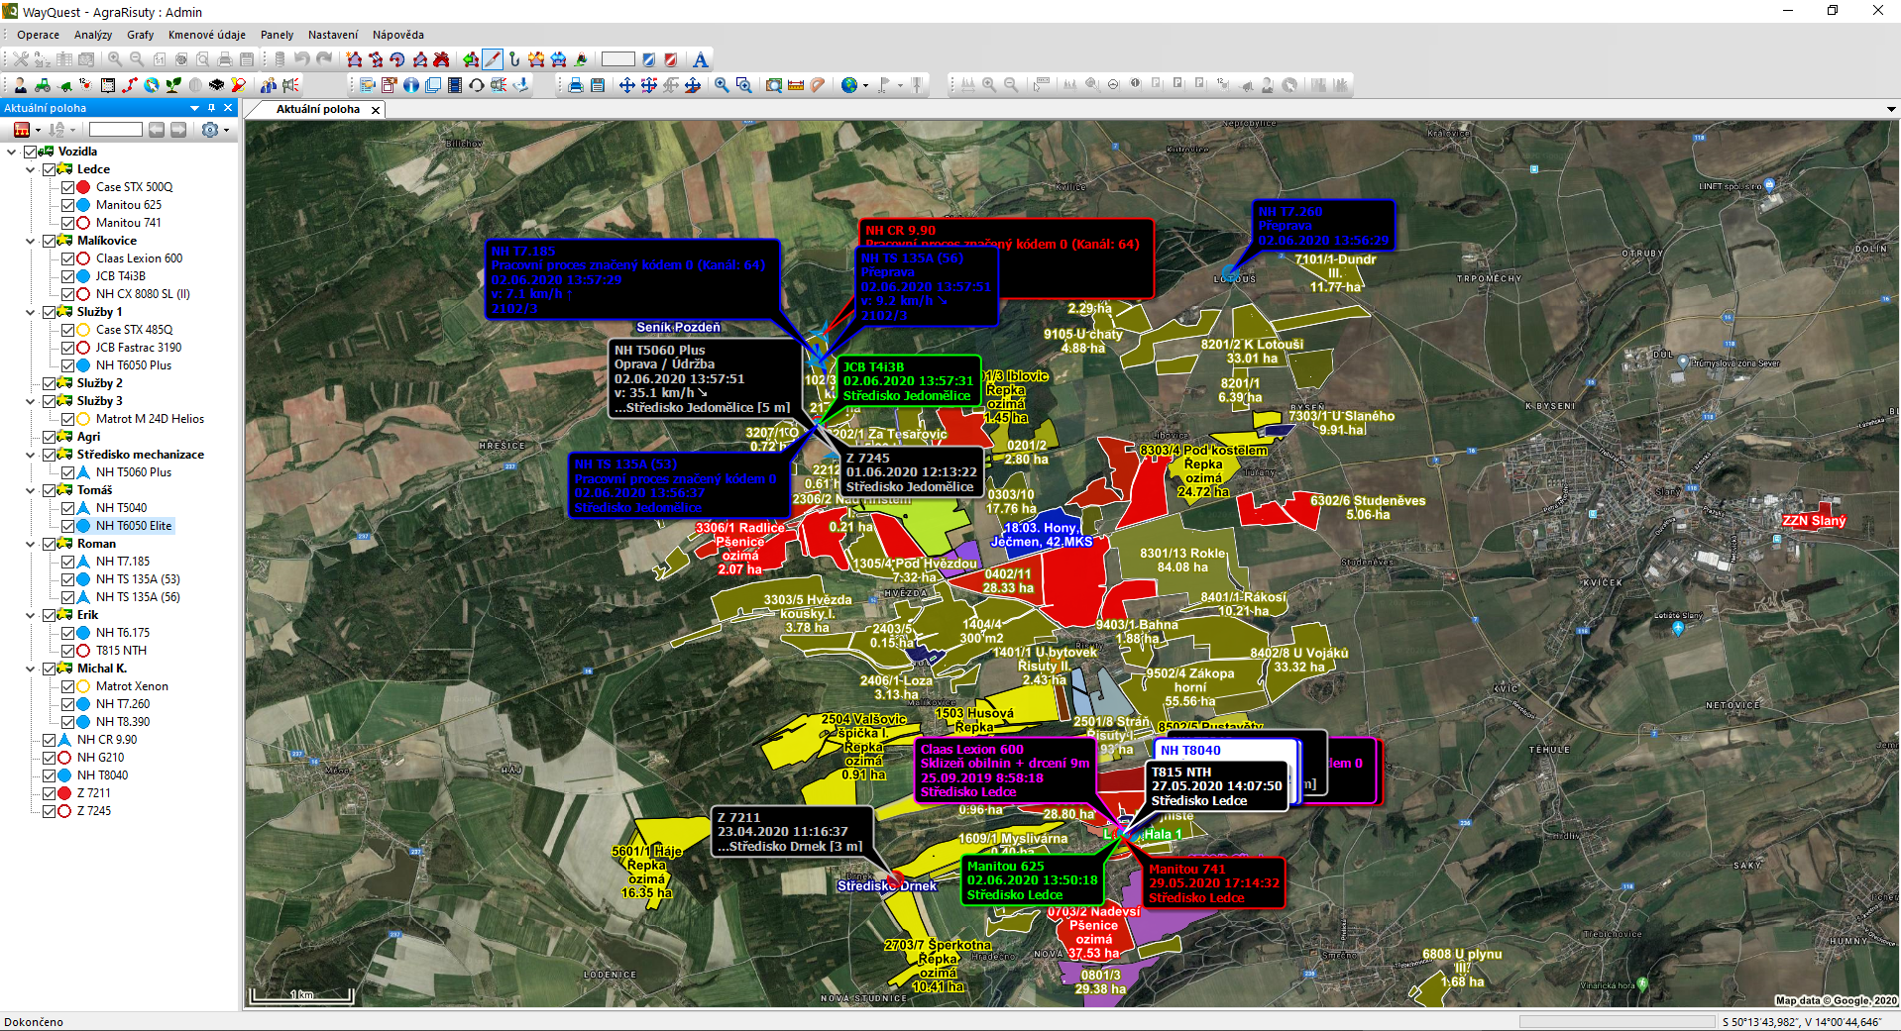Click the pin icon on Aktuální poloha panel
Image resolution: width=1901 pixels, height=1031 pixels.
point(211,108)
